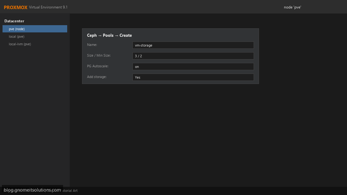This screenshot has height=195, width=347.
Task: Click the PG Autoscale: label
Action: (97, 66)
